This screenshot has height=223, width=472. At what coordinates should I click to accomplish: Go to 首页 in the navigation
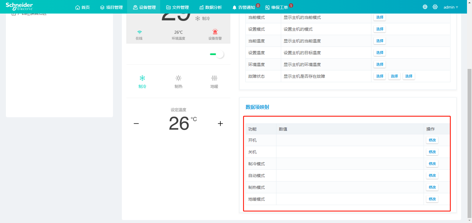(x=82, y=7)
